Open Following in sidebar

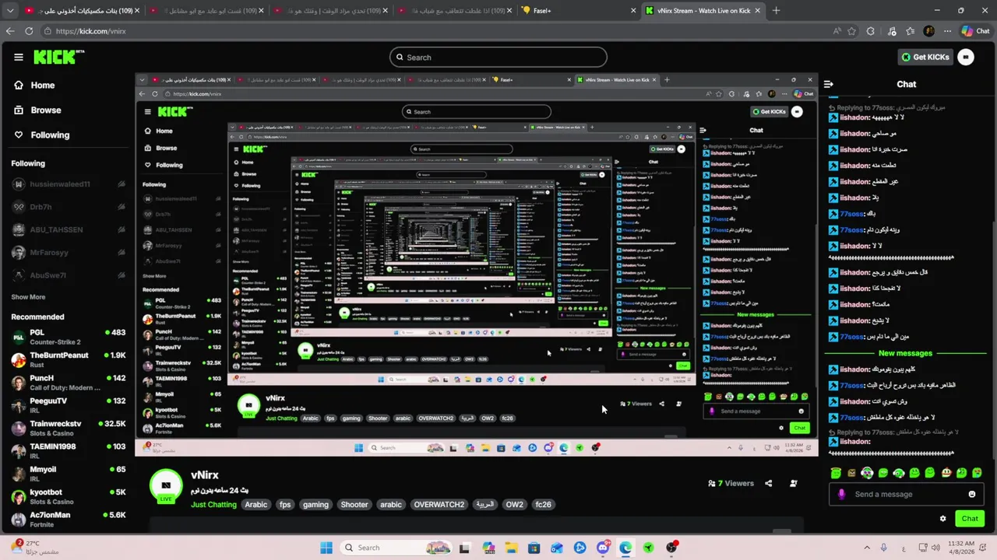tap(67, 135)
